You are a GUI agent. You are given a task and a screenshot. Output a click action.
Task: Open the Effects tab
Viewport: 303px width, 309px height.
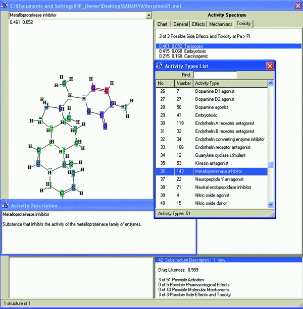click(x=198, y=24)
